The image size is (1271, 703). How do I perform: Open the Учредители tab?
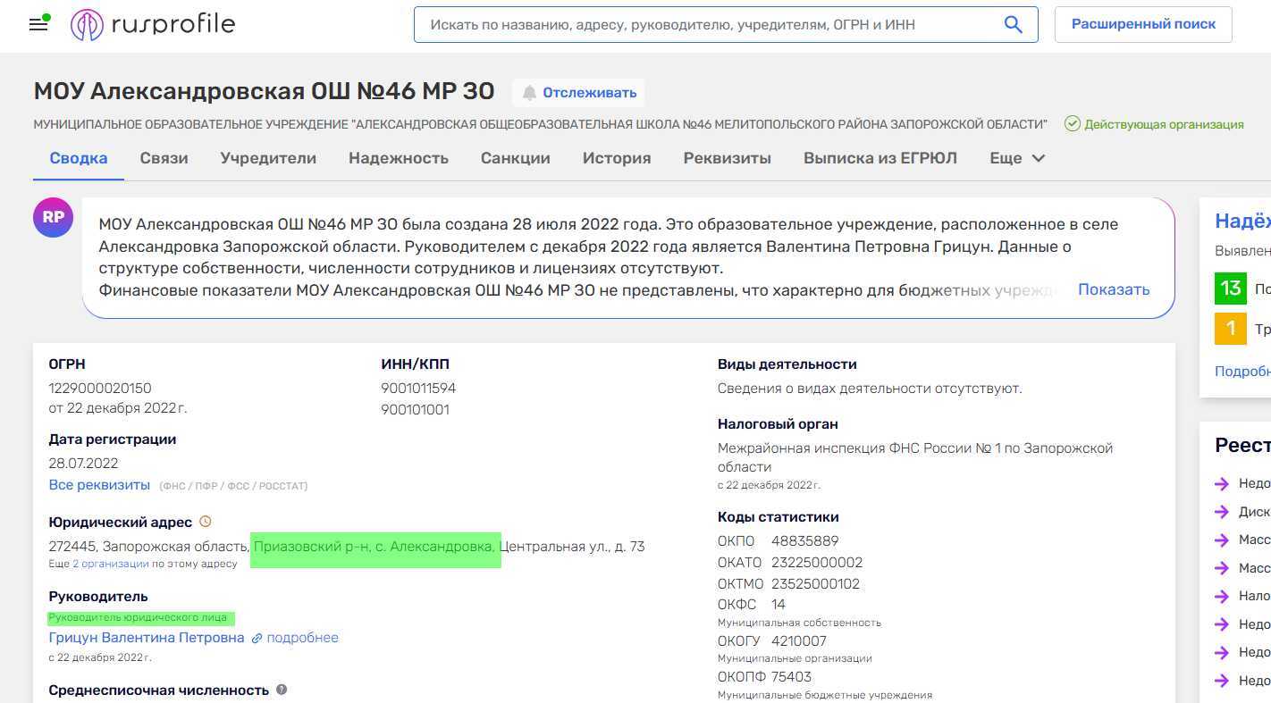268,158
